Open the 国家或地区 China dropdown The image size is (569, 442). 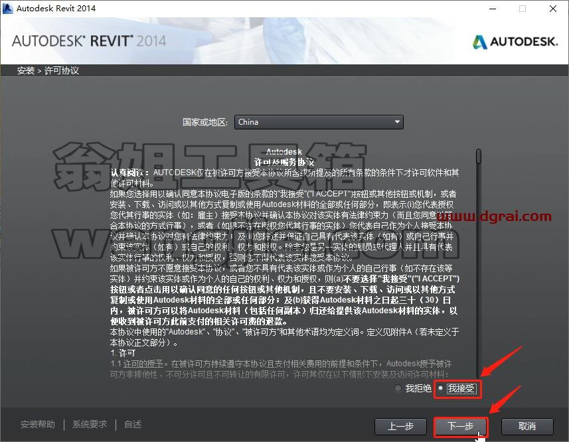[x=319, y=122]
